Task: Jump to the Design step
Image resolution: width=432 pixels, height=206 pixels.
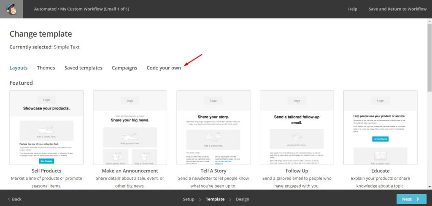Action: pyautogui.click(x=243, y=199)
